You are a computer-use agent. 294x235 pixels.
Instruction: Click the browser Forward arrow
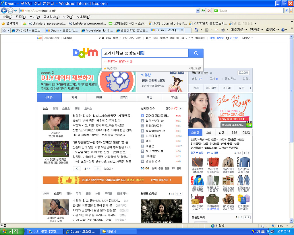tap(10, 11)
